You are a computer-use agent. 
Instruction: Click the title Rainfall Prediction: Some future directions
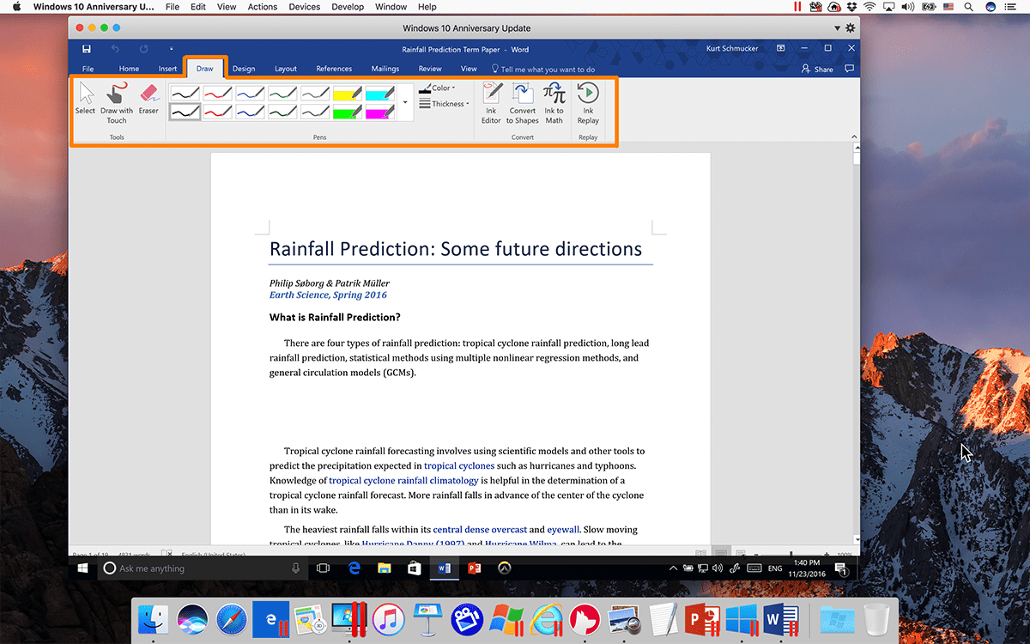[x=456, y=249]
